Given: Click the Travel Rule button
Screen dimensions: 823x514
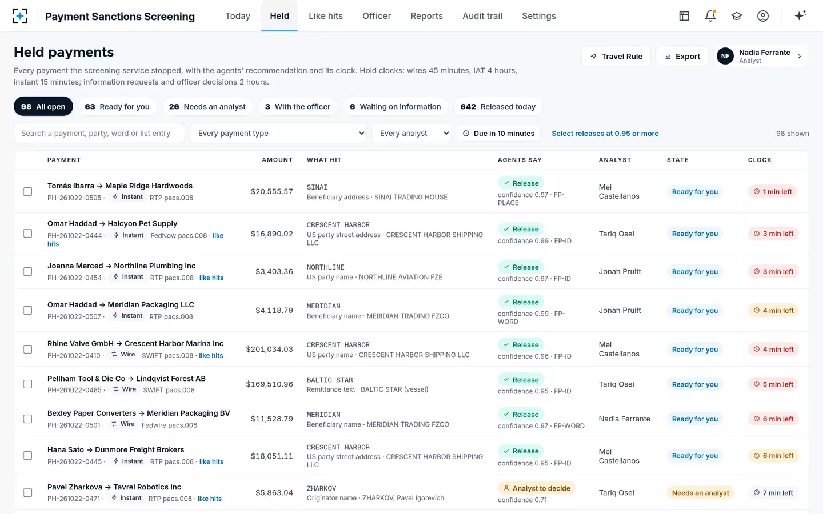Looking at the screenshot, I should pyautogui.click(x=616, y=56).
